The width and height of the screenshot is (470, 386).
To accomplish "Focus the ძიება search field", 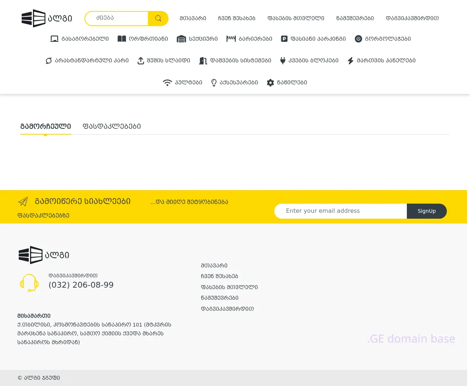I will 117,18.
